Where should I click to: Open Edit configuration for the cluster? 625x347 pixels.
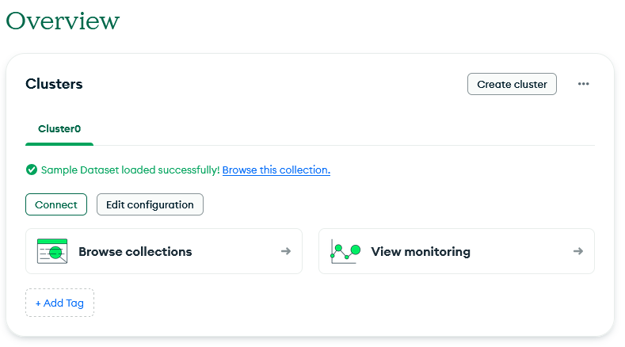(x=150, y=204)
